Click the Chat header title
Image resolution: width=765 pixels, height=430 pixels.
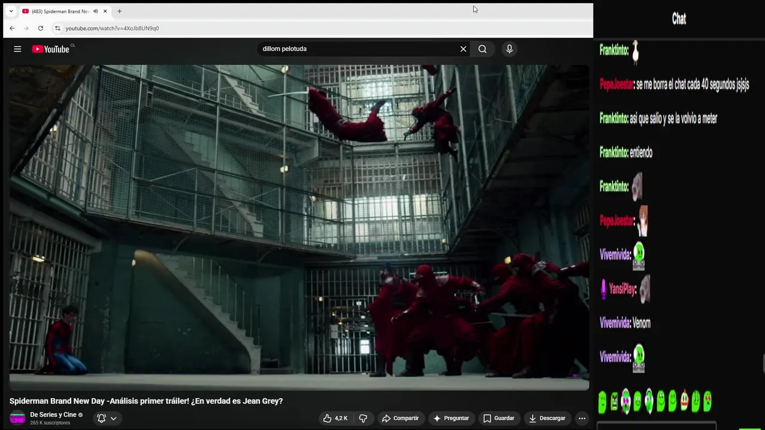point(679,19)
